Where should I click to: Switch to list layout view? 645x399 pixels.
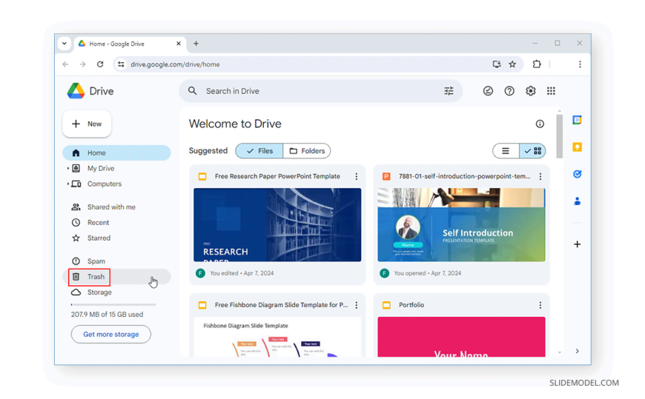506,151
